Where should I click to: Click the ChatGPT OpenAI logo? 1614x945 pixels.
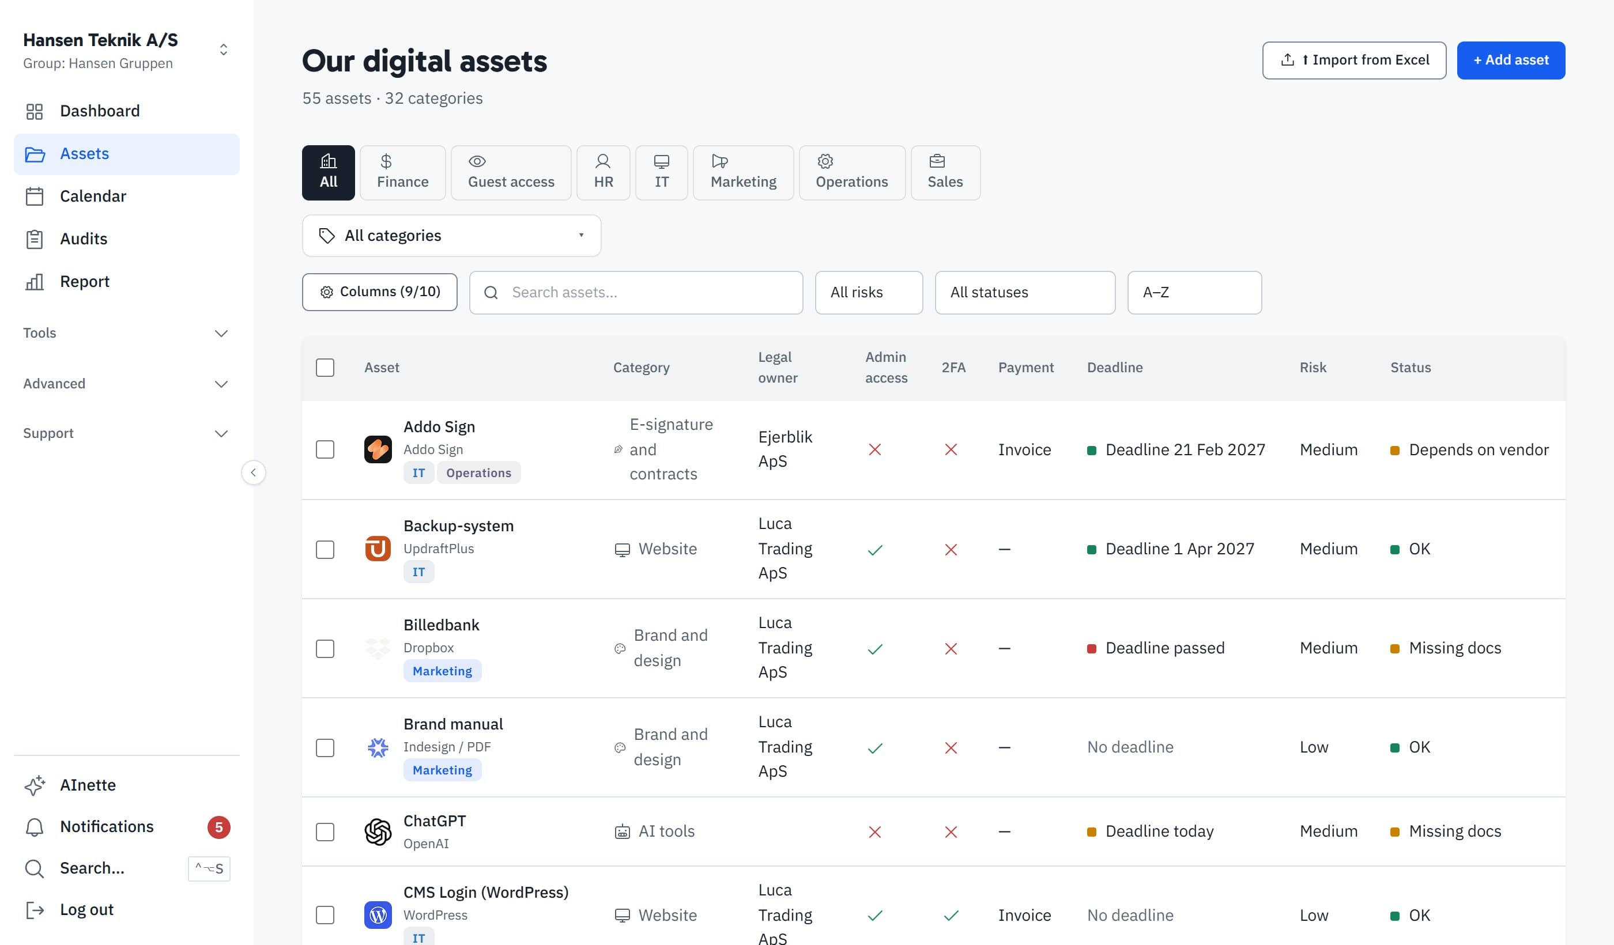pos(378,831)
